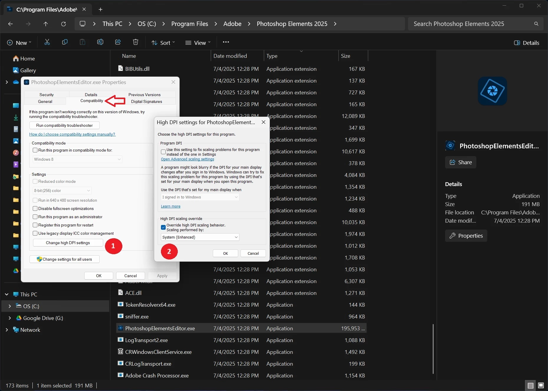Click Change high DPI settings button
548x391 pixels.
click(x=68, y=243)
